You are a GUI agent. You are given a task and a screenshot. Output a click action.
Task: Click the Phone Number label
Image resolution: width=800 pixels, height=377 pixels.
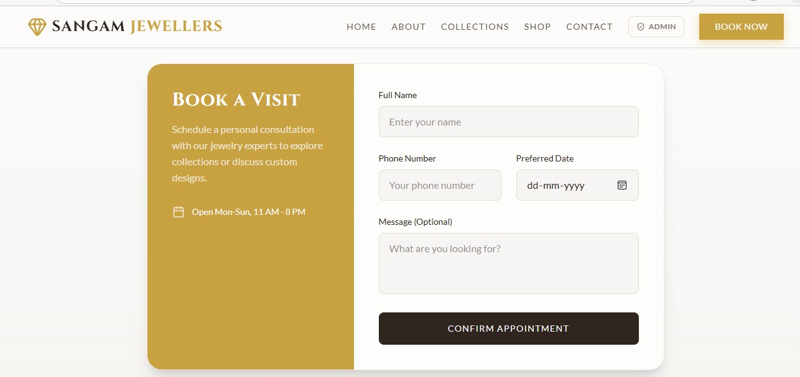[x=407, y=158]
